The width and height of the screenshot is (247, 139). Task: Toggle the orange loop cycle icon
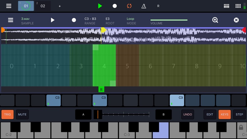pyautogui.click(x=129, y=6)
